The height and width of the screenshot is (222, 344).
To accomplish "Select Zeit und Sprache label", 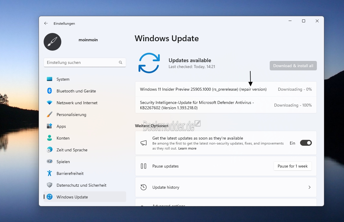I will pyautogui.click(x=72, y=150).
